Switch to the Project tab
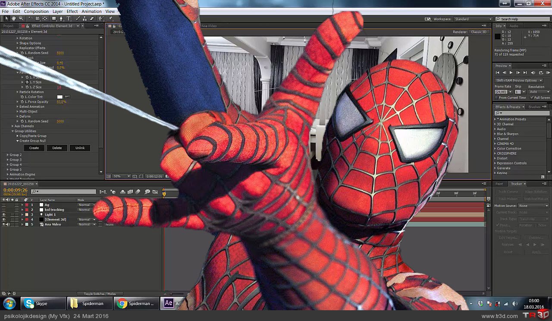552x321 pixels. [x=9, y=26]
